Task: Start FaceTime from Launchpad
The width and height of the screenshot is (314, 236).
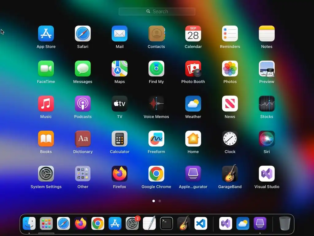Action: point(46,69)
